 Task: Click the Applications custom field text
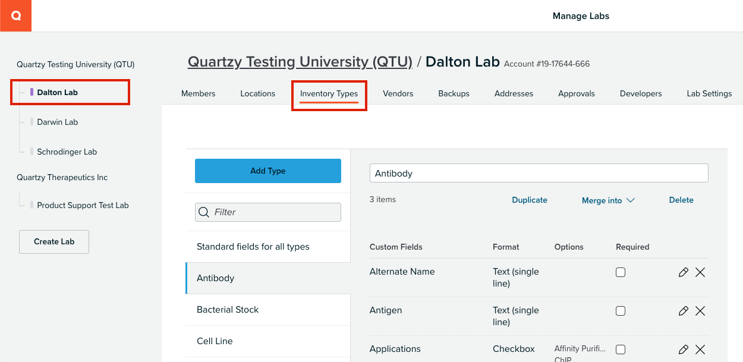(395, 349)
